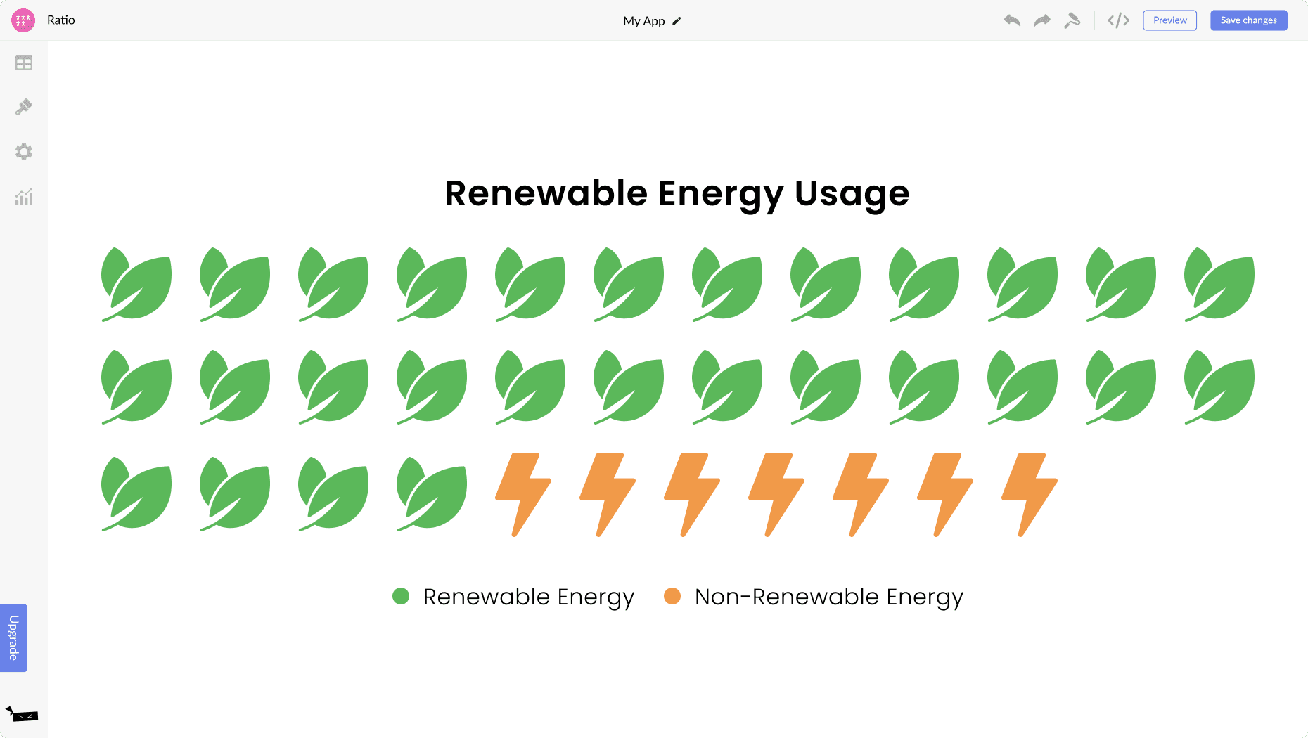Open the analytics chart sidebar icon
Screen dimensions: 1308x738
[x=24, y=197]
